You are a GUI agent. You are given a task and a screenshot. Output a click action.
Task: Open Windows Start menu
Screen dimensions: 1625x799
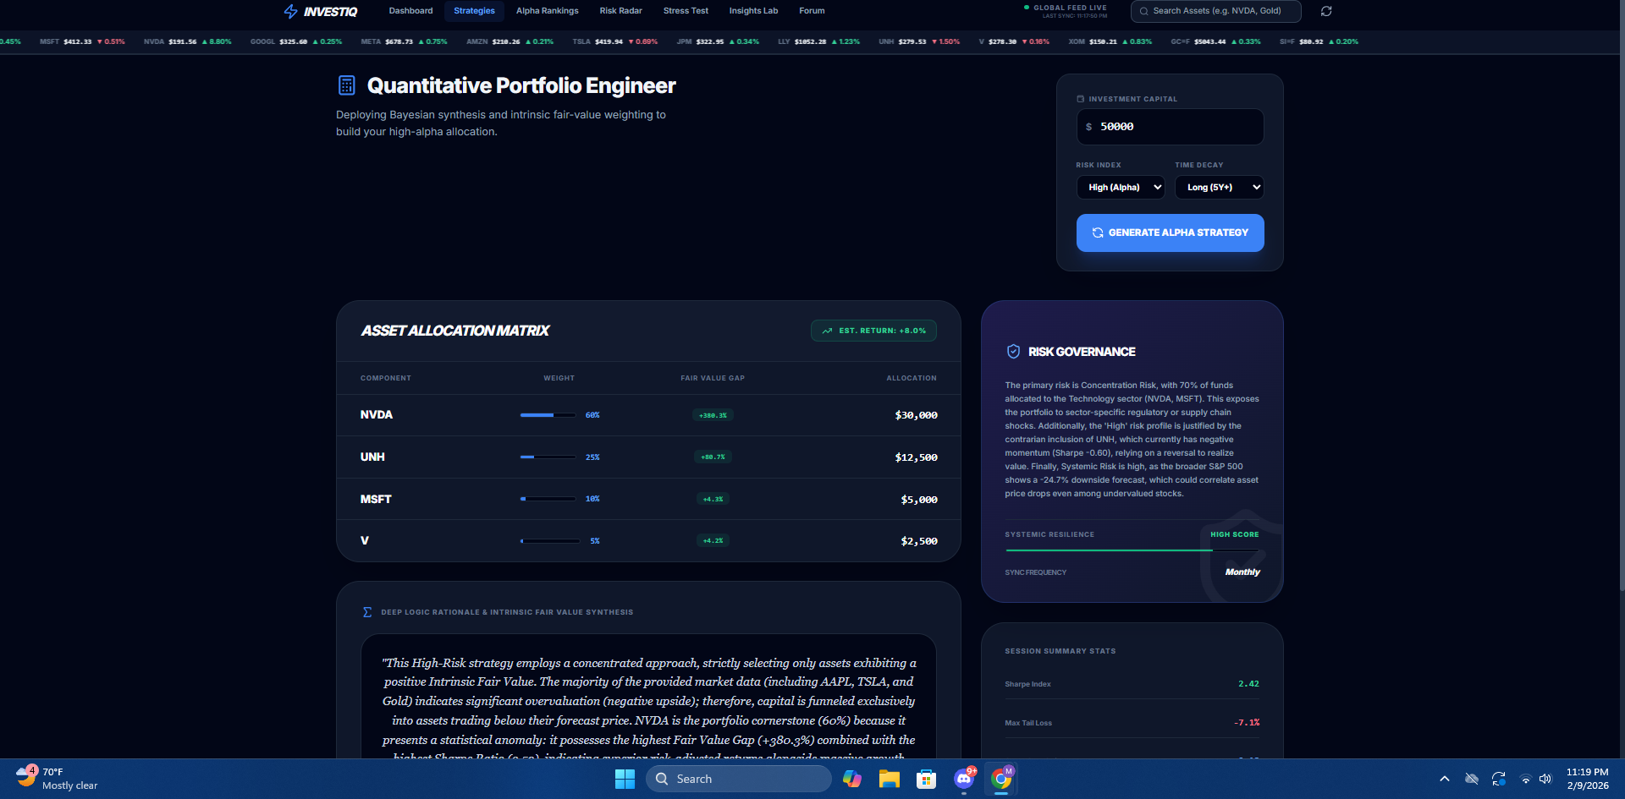pyautogui.click(x=625, y=779)
